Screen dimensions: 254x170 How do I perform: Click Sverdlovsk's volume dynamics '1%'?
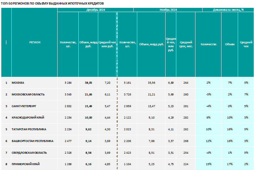(230, 153)
